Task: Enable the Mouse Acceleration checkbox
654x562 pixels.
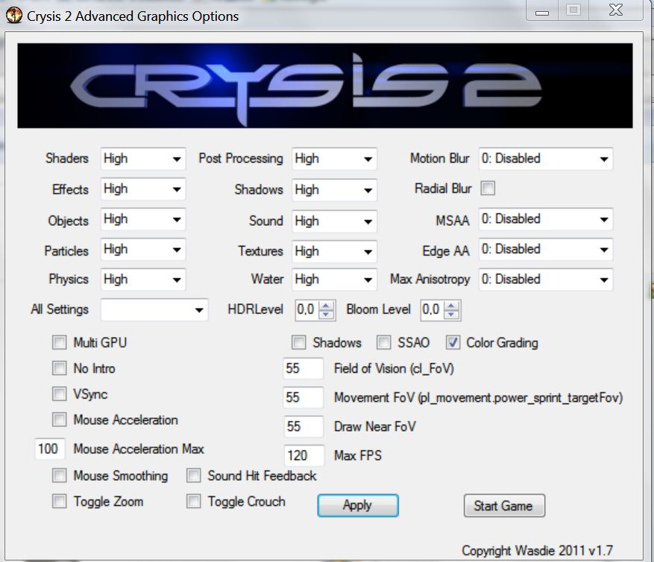Action: pyautogui.click(x=59, y=420)
